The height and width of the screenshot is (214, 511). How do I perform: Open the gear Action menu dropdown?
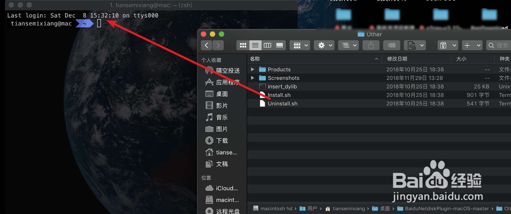[x=324, y=45]
